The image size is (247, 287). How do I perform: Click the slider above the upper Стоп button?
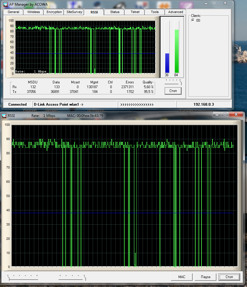[x=173, y=81]
